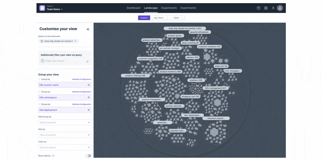This screenshot has width=322, height=161.
Task: Expand the Size by dropdown
Action: (x=65, y=135)
